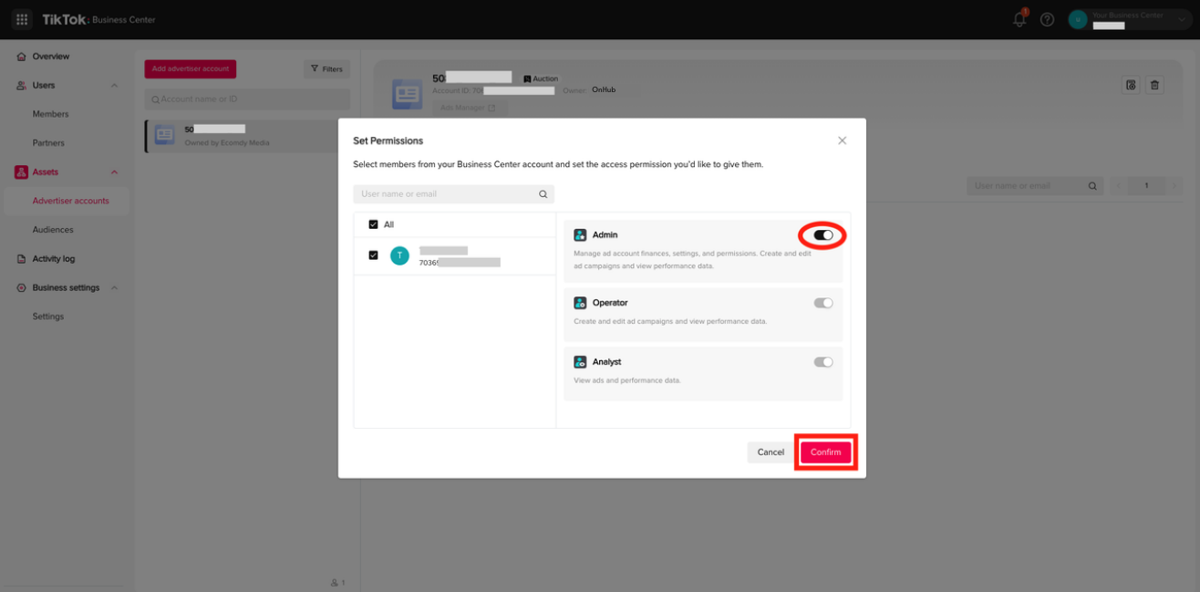Viewport: 1200px width, 592px height.
Task: Go to Members in the sidebar
Action: pos(50,114)
